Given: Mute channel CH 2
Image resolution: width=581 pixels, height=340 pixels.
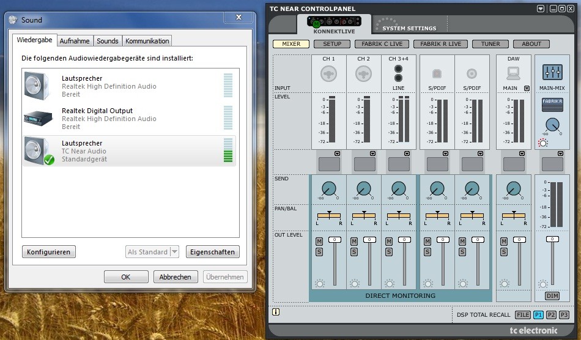Looking at the screenshot, I should 354,242.
